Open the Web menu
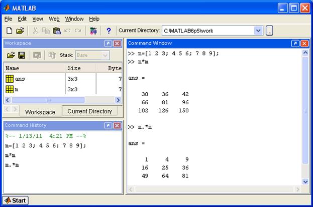Screen dimensions: 313x207 [x=54, y=19]
